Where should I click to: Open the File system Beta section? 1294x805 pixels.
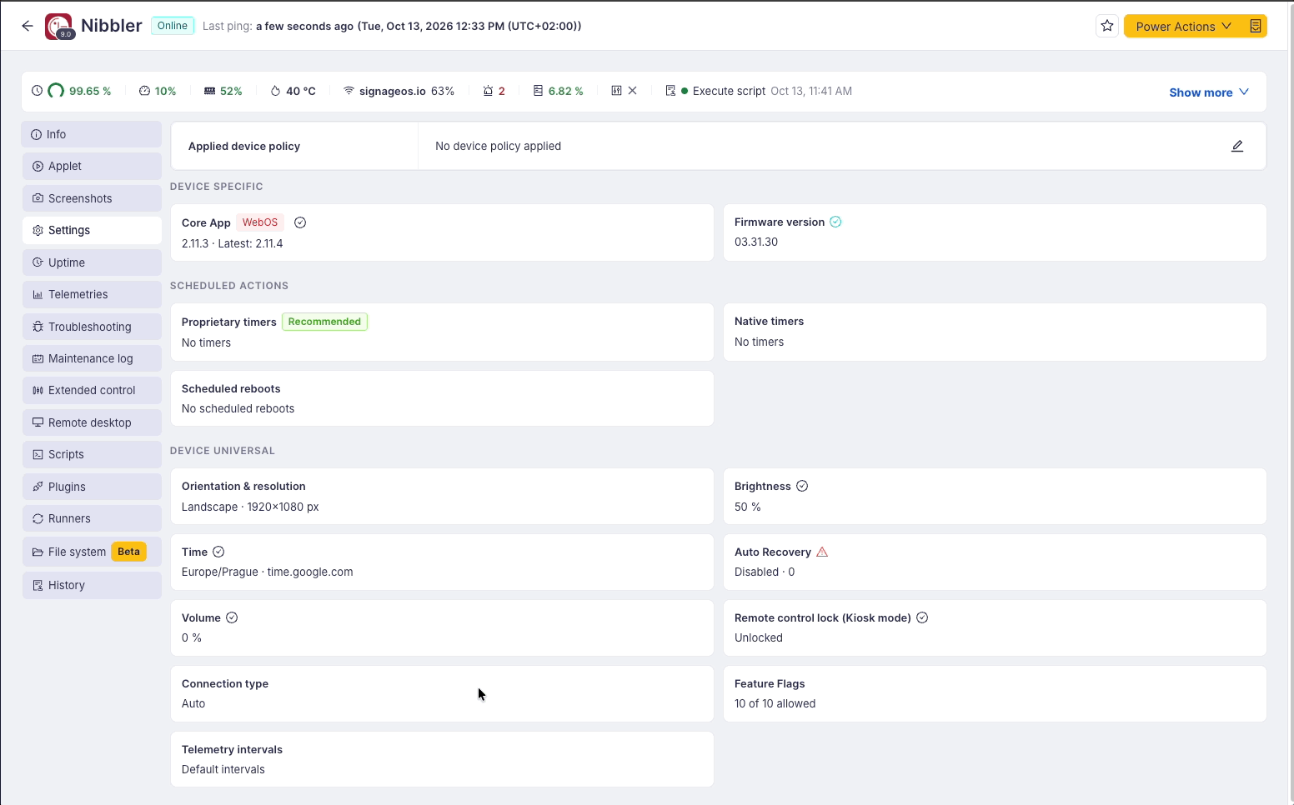tap(92, 552)
